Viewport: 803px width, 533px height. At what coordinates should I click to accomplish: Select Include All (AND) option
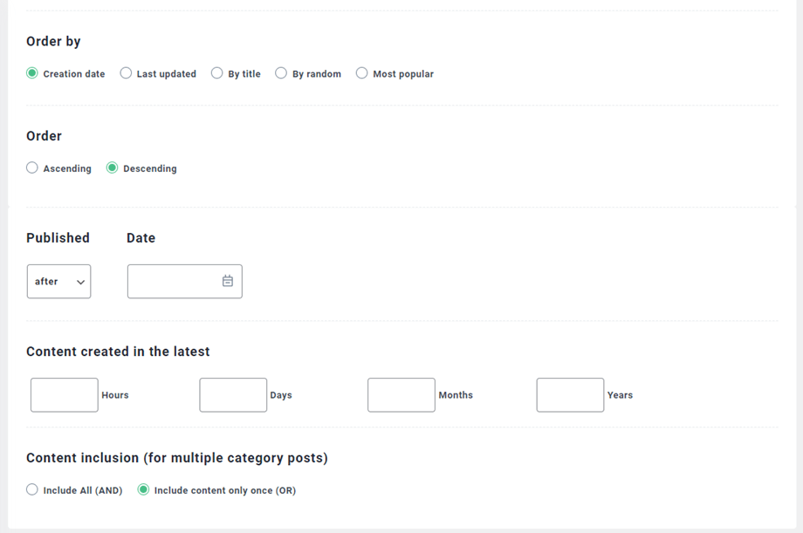coord(32,489)
